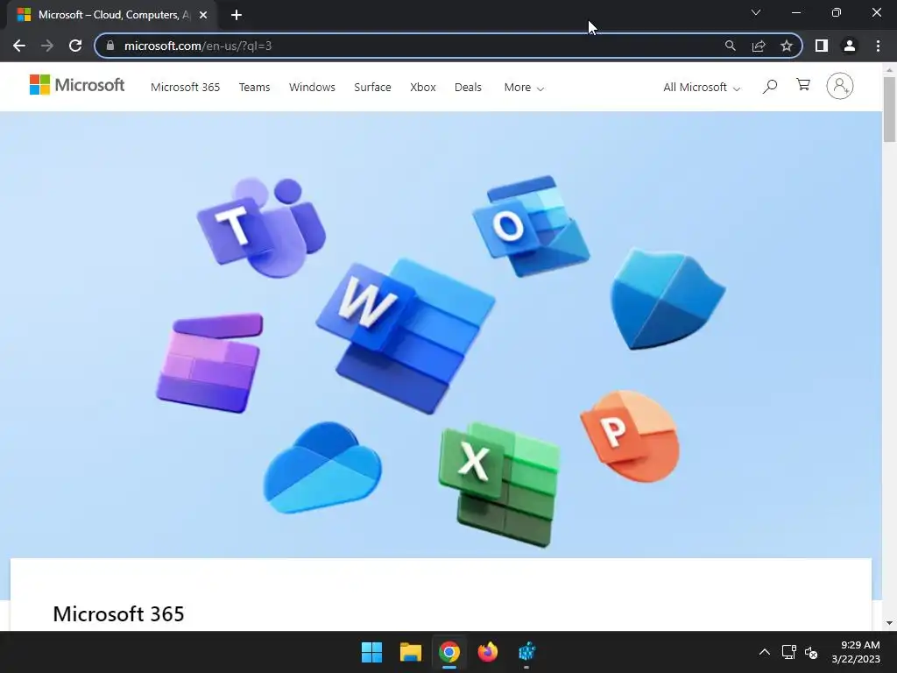Viewport: 897px width, 673px height.
Task: Open the Windows nav item
Action: pyautogui.click(x=312, y=88)
